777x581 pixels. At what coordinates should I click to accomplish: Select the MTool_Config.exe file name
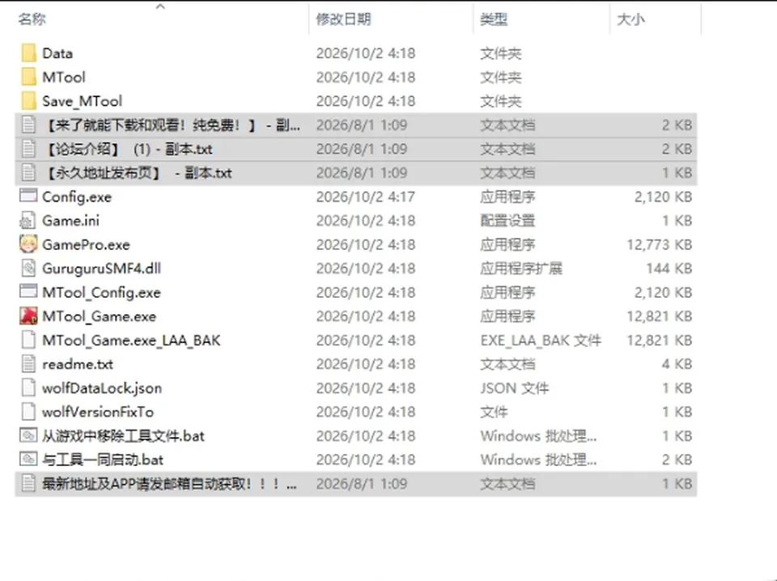coord(102,292)
